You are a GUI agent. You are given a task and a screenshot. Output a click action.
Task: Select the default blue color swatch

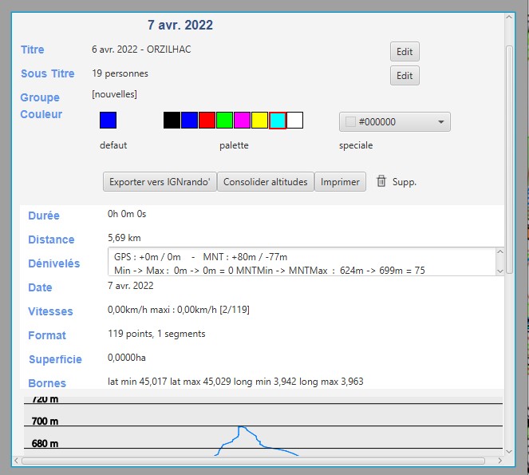[x=108, y=121]
